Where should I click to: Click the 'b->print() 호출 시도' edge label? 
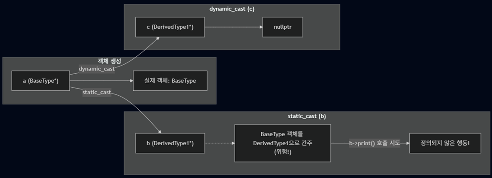pyautogui.click(x=375, y=144)
